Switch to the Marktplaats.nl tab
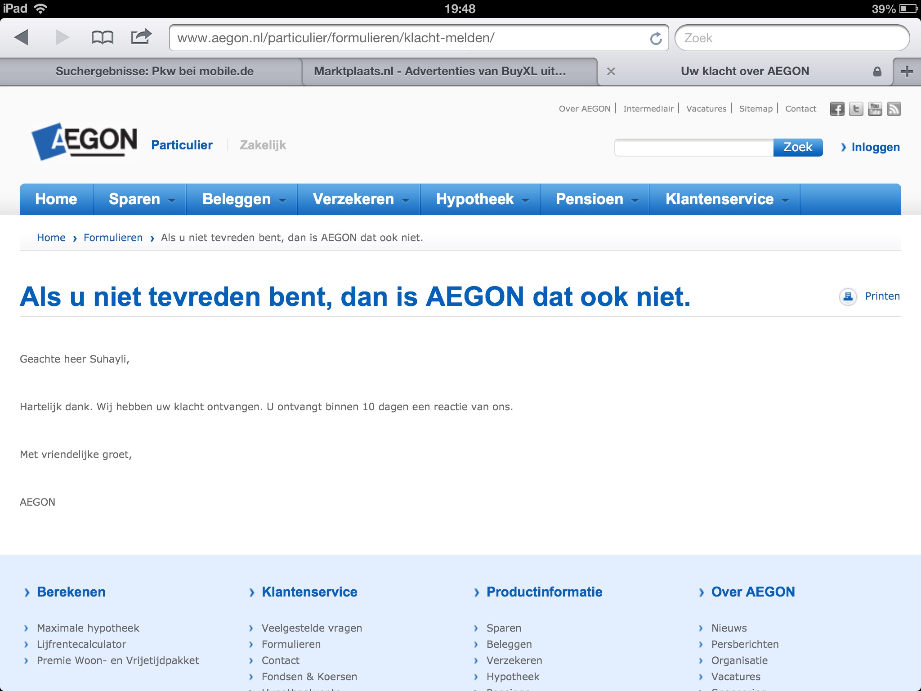This screenshot has width=921, height=691. click(439, 72)
